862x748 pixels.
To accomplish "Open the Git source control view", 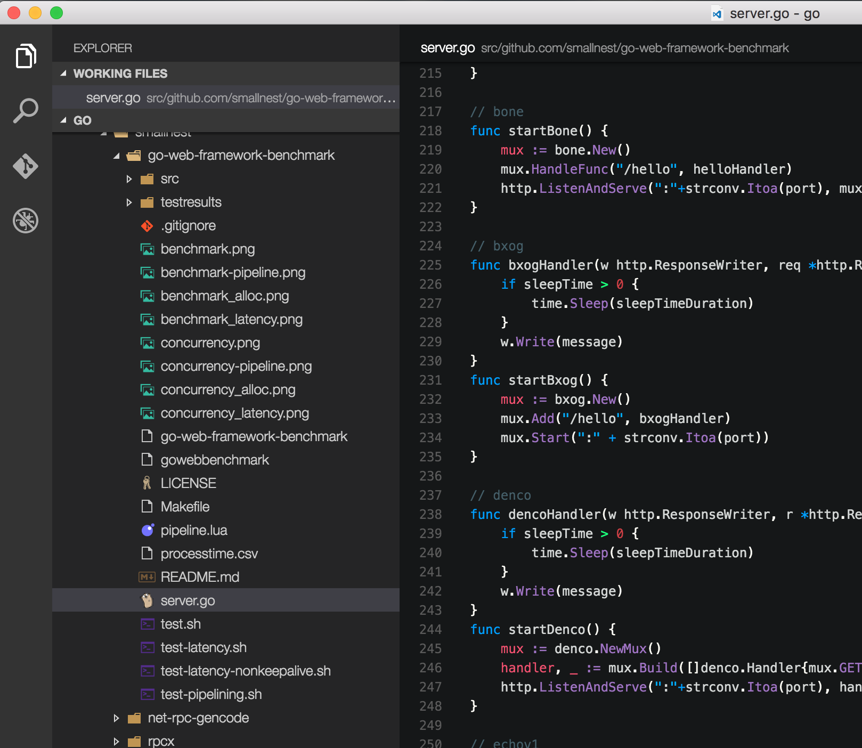I will [x=26, y=166].
